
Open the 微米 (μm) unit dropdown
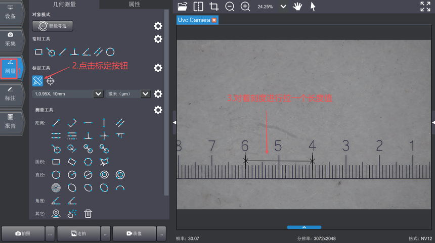(146, 94)
